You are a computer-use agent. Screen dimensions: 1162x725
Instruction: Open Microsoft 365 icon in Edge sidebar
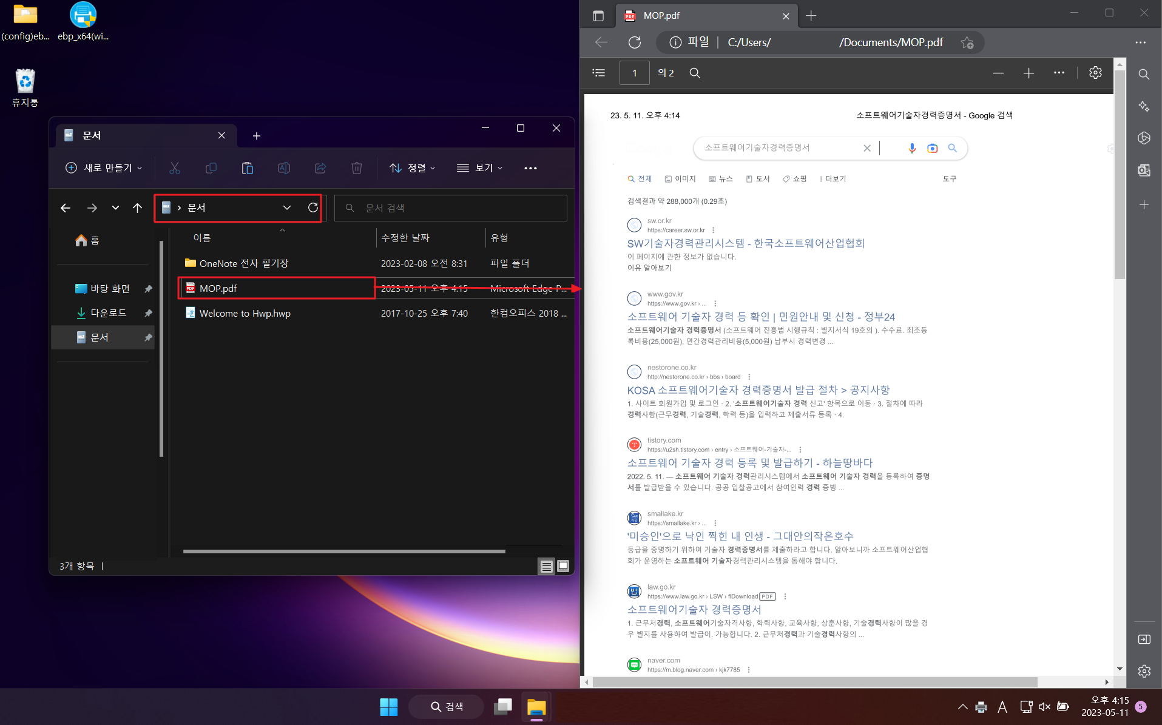pyautogui.click(x=1144, y=138)
